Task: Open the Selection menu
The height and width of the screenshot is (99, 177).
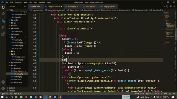Action: pyautogui.click(x=19, y=2)
